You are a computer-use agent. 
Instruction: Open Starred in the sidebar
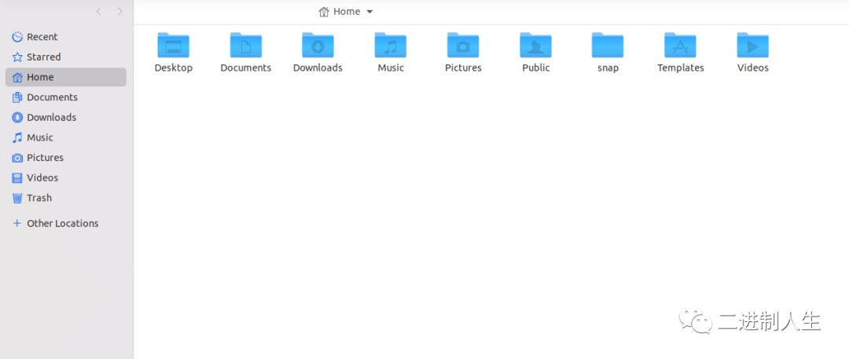(43, 57)
